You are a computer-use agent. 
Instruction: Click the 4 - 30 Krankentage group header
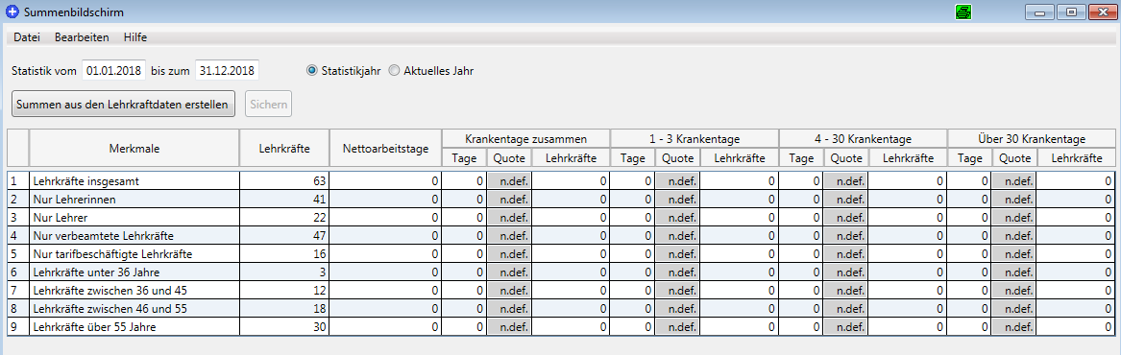tap(863, 138)
